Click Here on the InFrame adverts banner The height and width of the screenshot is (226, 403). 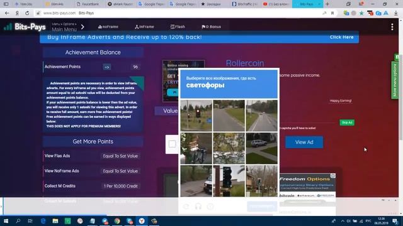pos(341,37)
